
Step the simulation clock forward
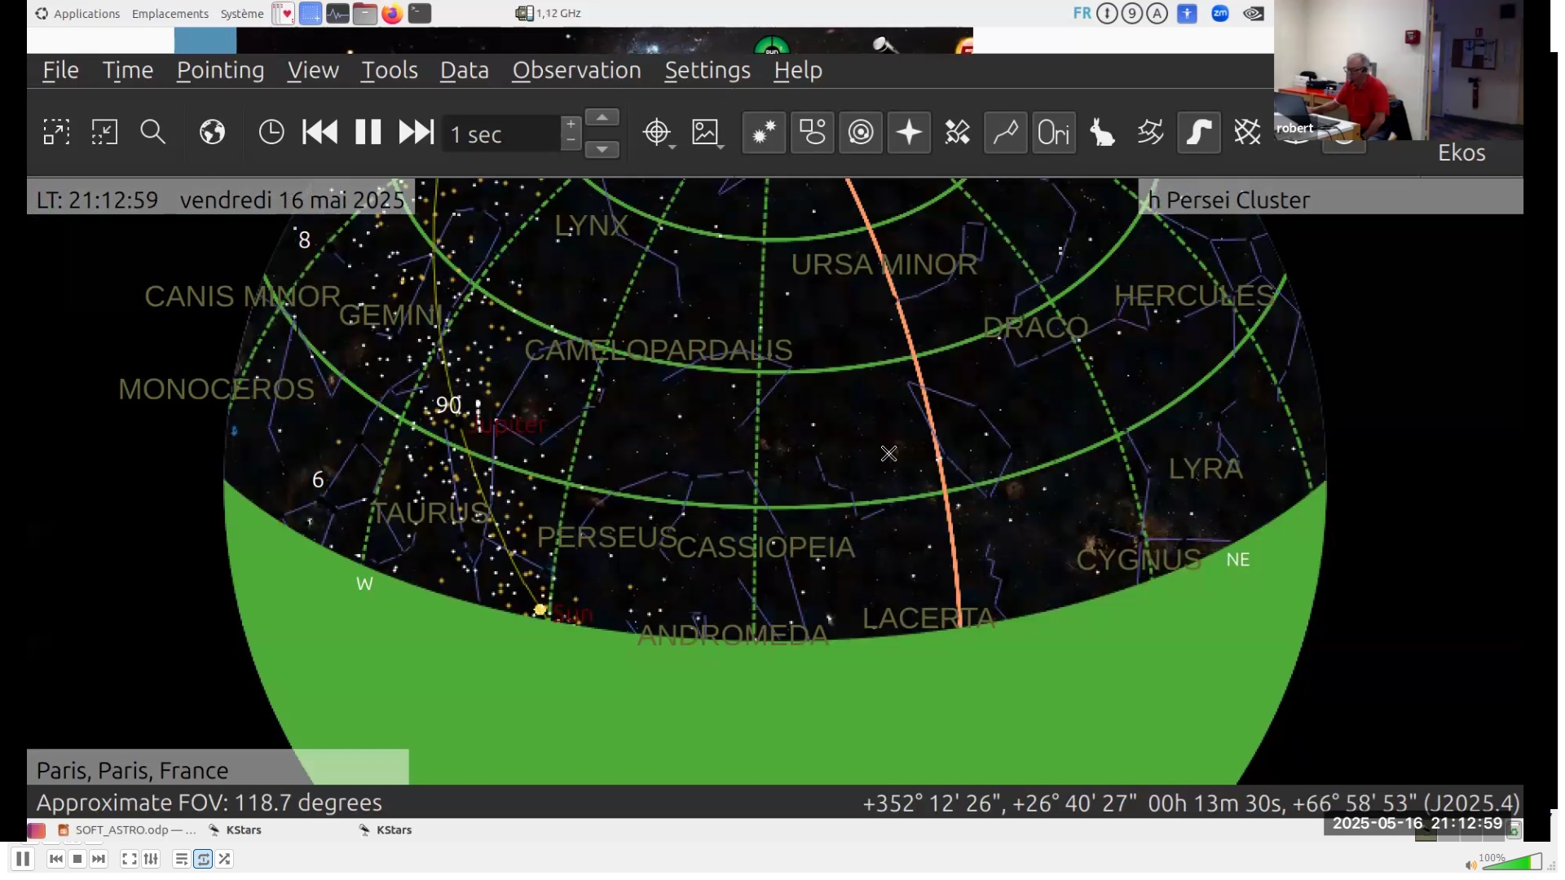coord(416,132)
